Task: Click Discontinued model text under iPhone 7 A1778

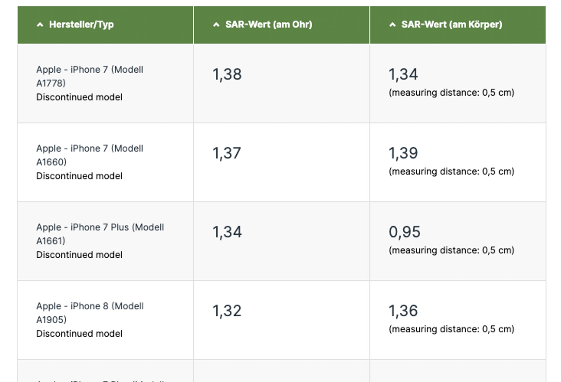Action: [79, 97]
